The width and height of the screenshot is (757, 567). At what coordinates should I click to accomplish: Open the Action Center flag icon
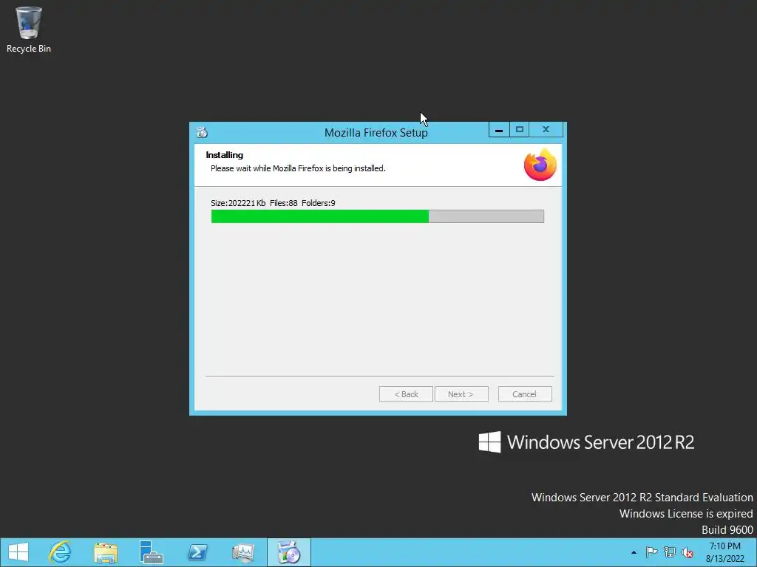point(651,552)
